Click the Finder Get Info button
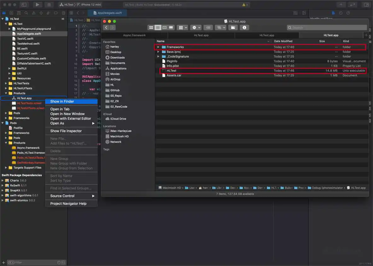The width and height of the screenshot is (373, 266). (x=244, y=28)
